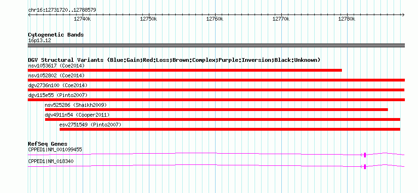Select the nsv525286 (Shaikh2009) label
This screenshot has height=193, width=418.
76,105
